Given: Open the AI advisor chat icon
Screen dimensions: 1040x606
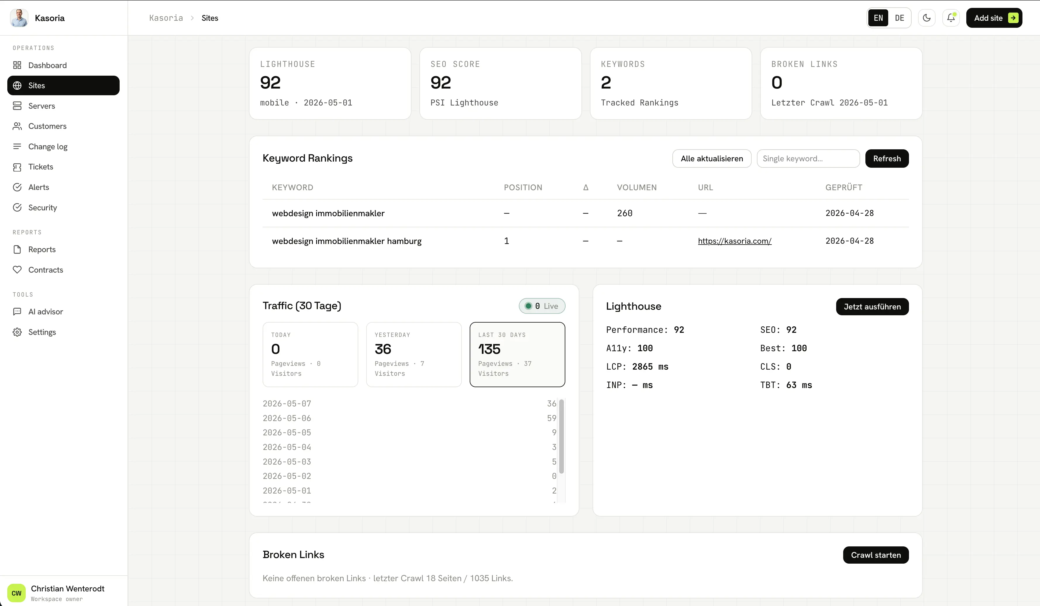Looking at the screenshot, I should click(17, 312).
